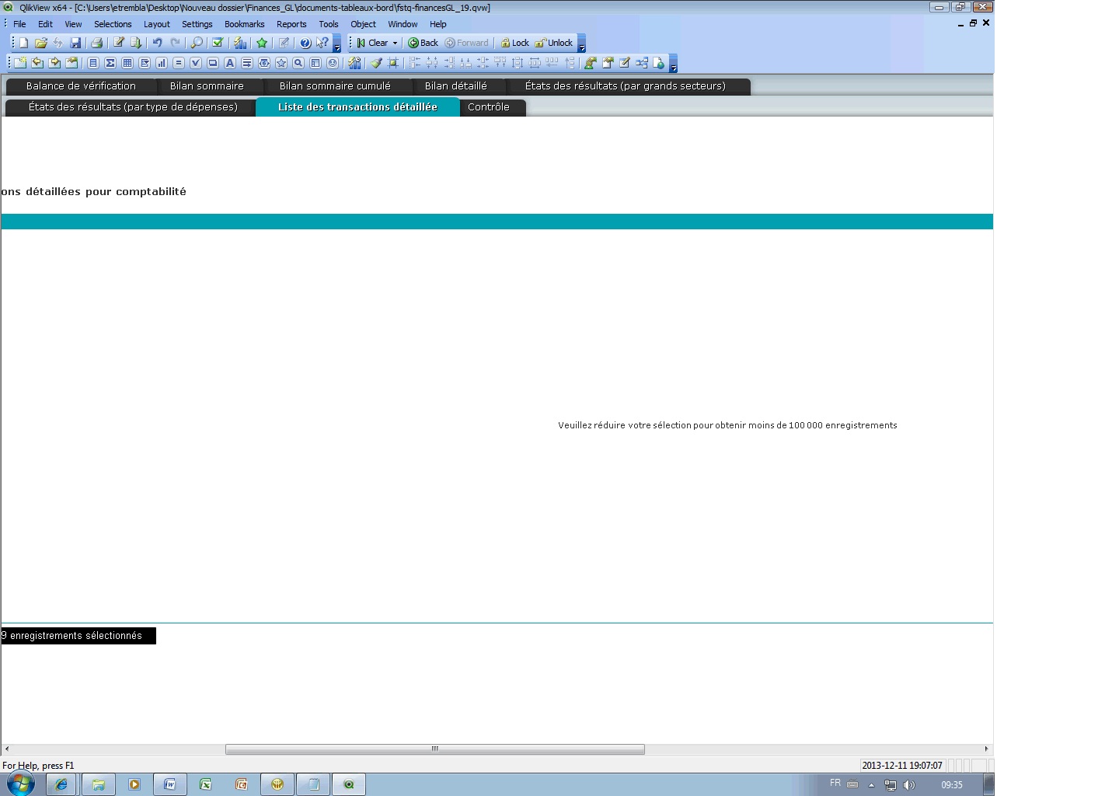Click Clear selections button
The height and width of the screenshot is (796, 1119).
pos(372,43)
